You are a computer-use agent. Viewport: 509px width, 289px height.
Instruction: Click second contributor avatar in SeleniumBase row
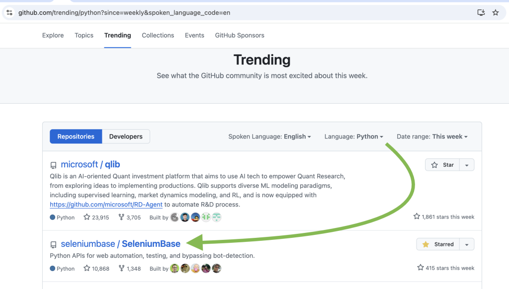185,268
